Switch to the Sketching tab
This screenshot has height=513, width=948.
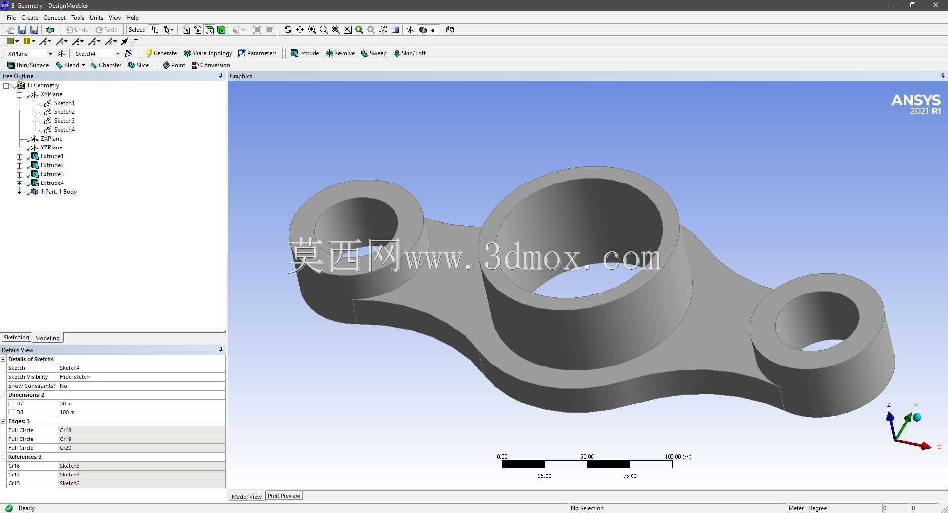click(x=16, y=337)
